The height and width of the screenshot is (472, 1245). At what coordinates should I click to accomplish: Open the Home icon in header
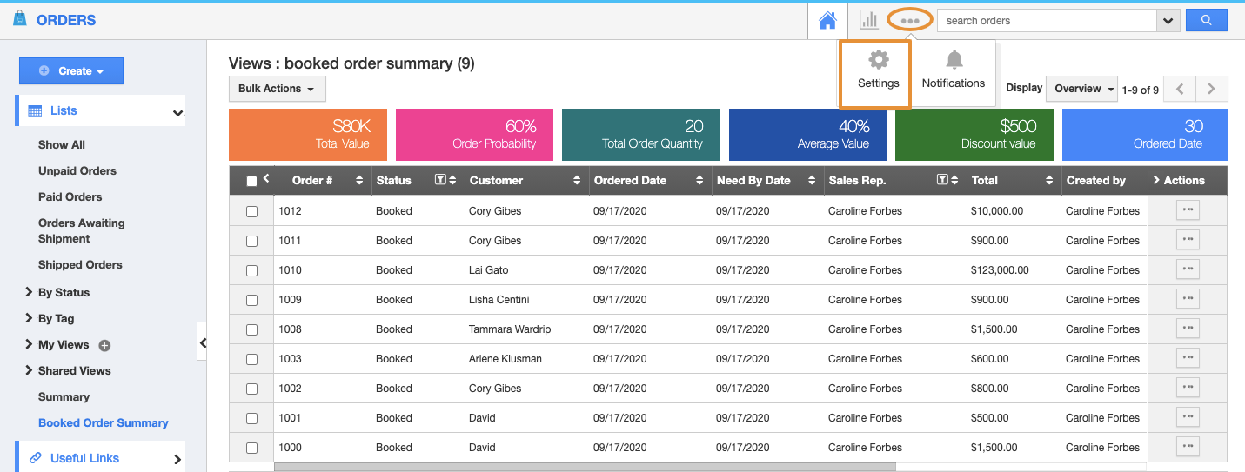[x=827, y=20]
